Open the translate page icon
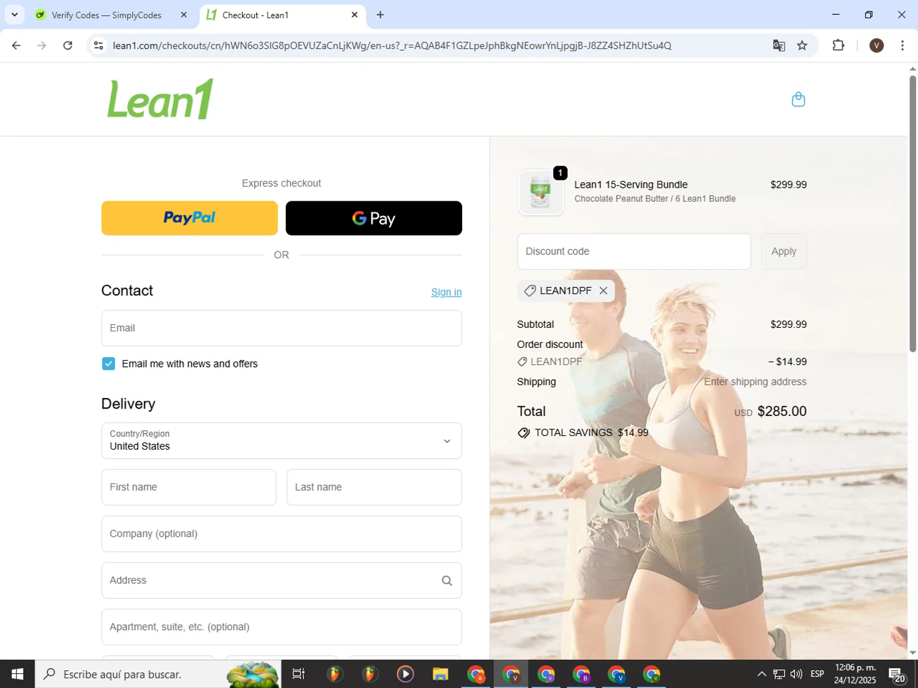918x688 pixels. coord(778,45)
